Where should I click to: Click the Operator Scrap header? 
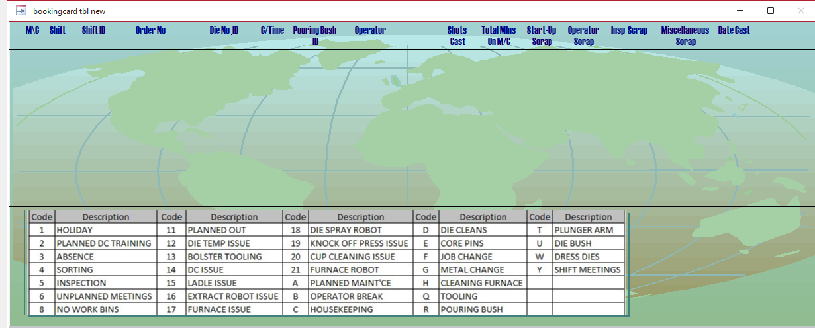click(583, 36)
